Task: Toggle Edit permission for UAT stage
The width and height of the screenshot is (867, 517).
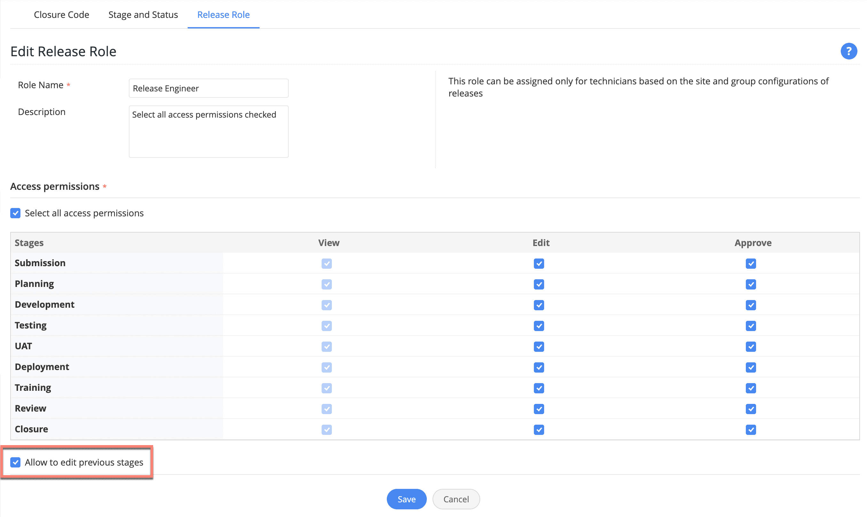Action: tap(538, 347)
